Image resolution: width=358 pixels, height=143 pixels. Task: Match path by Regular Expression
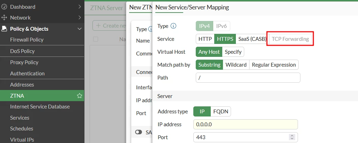coord(274,65)
